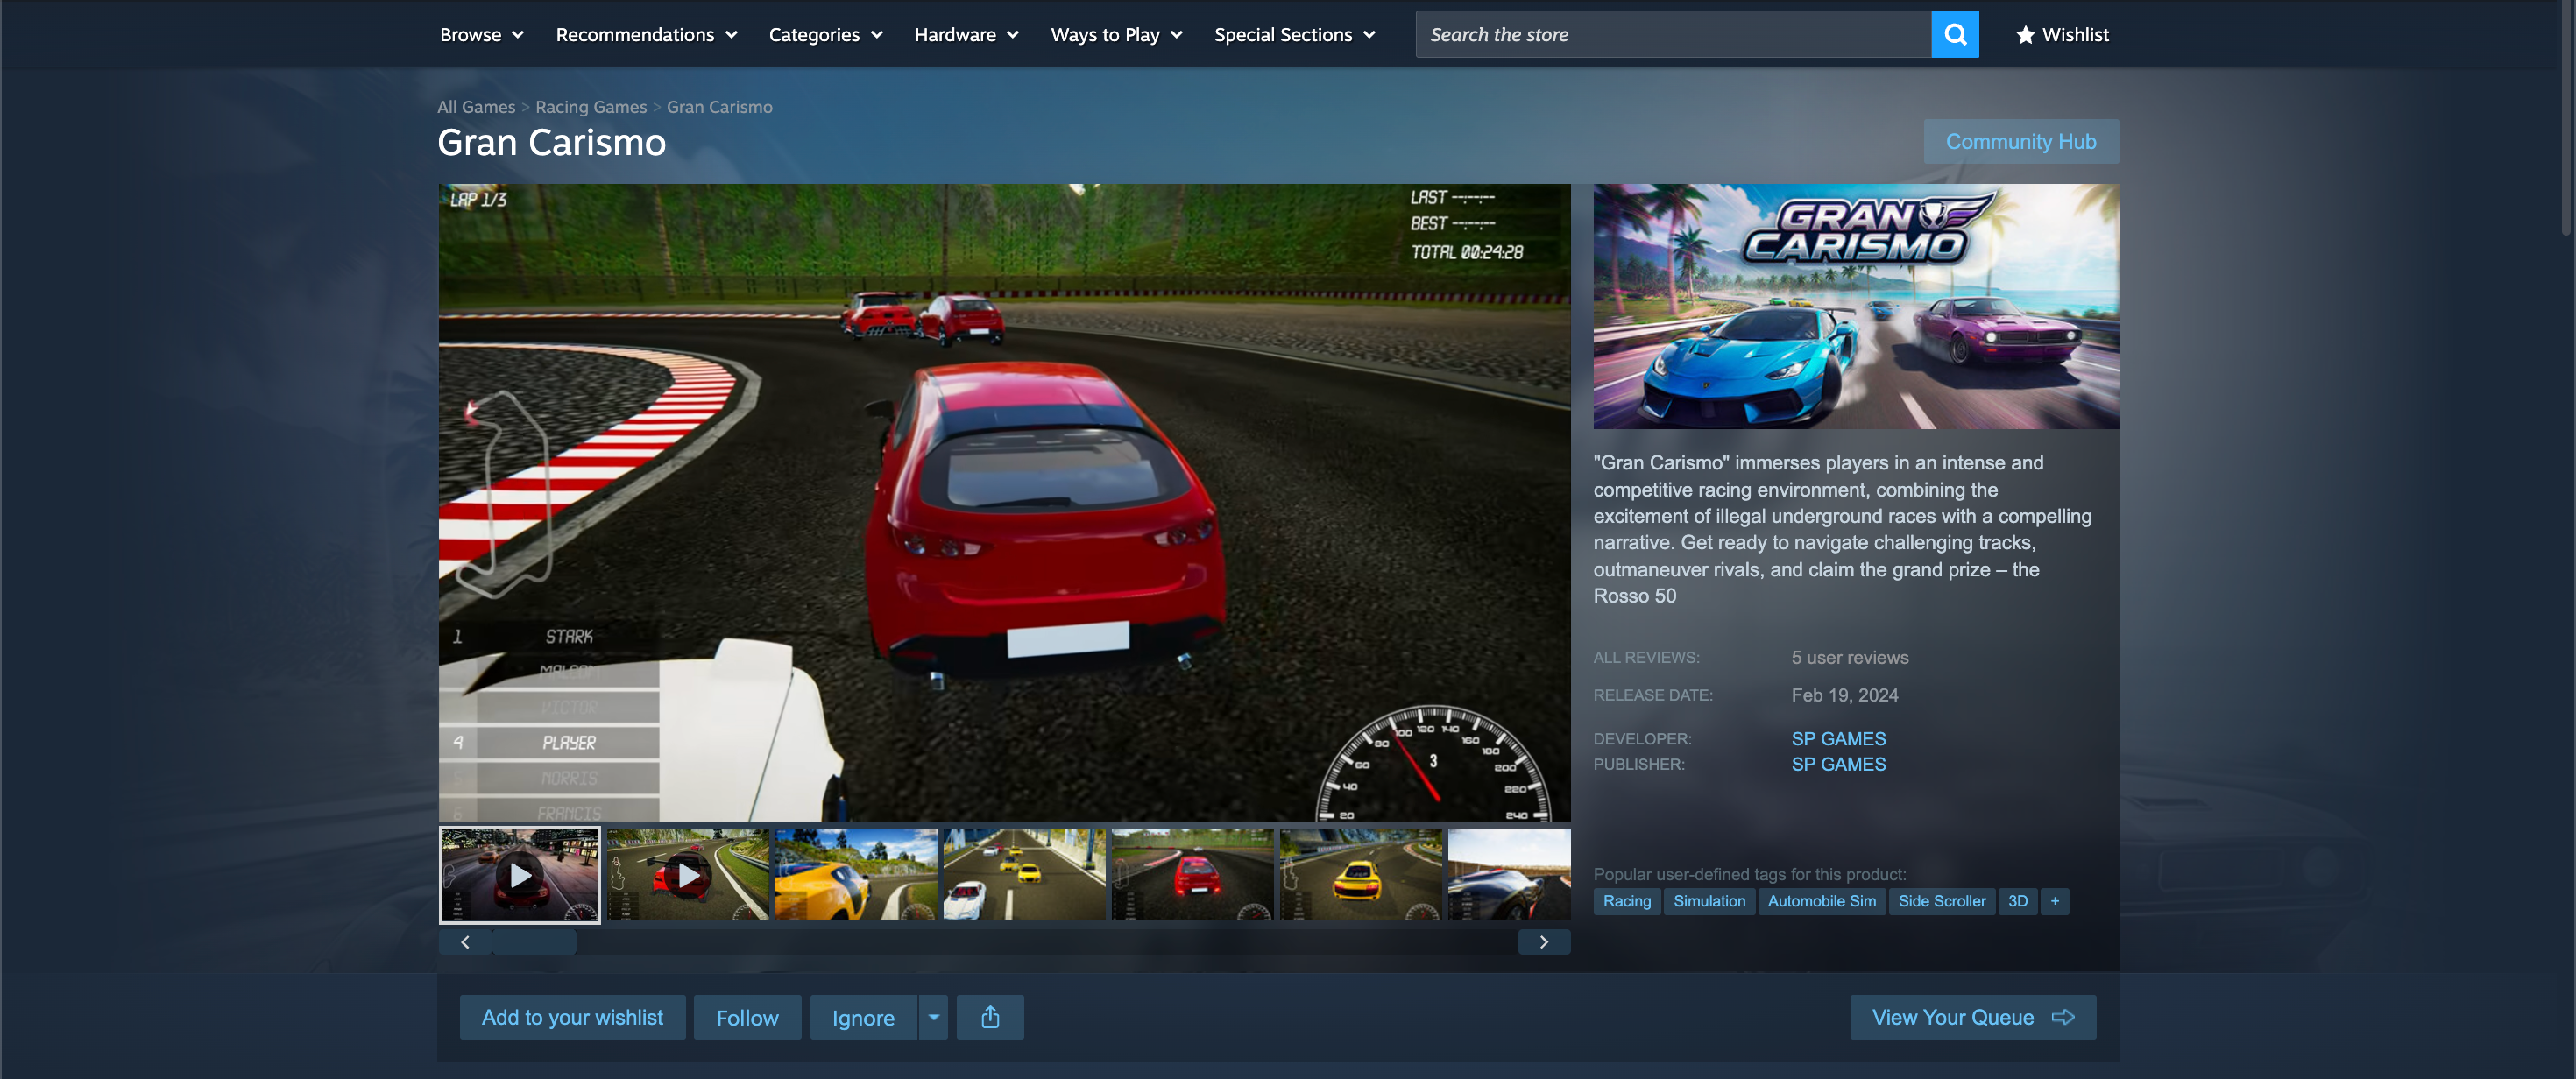
Task: Add Gran Carismo to your wishlist
Action: (572, 1017)
